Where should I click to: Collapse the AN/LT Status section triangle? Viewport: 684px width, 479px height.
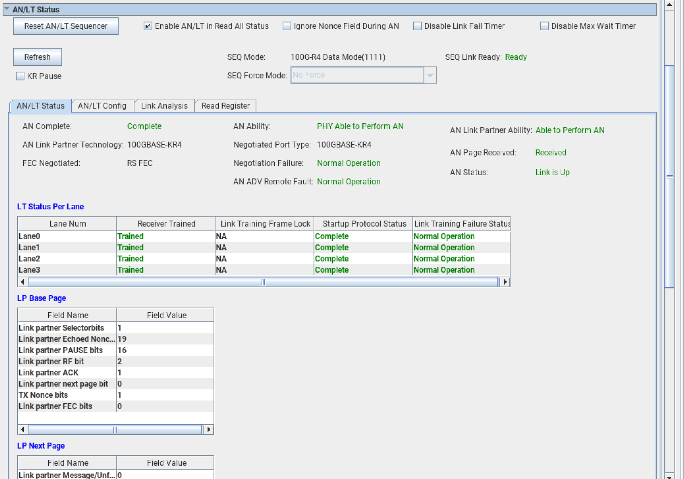[7, 9]
